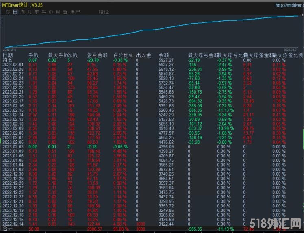
Task: Click the 手数 column header
Action: click(34, 55)
